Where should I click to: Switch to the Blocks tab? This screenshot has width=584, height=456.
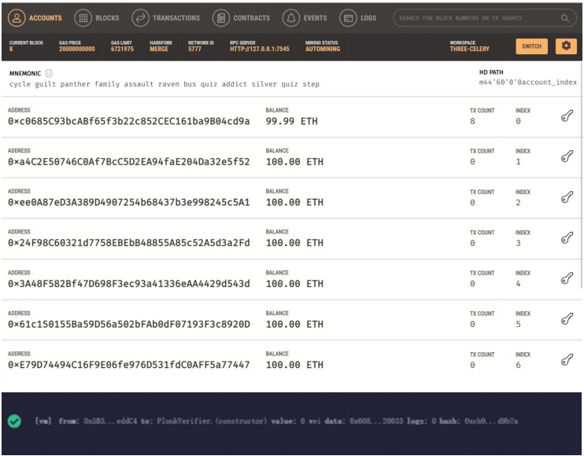pos(95,18)
